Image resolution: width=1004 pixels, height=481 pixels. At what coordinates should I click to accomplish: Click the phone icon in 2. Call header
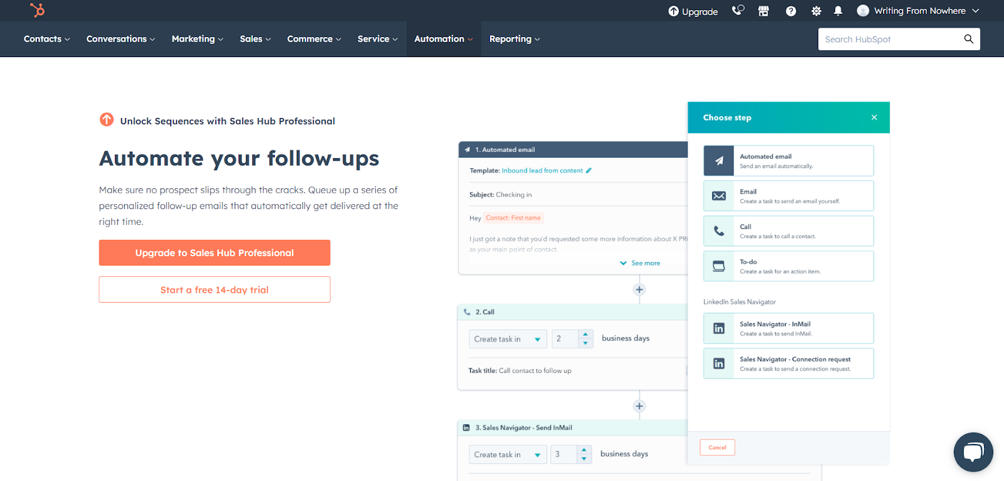467,312
